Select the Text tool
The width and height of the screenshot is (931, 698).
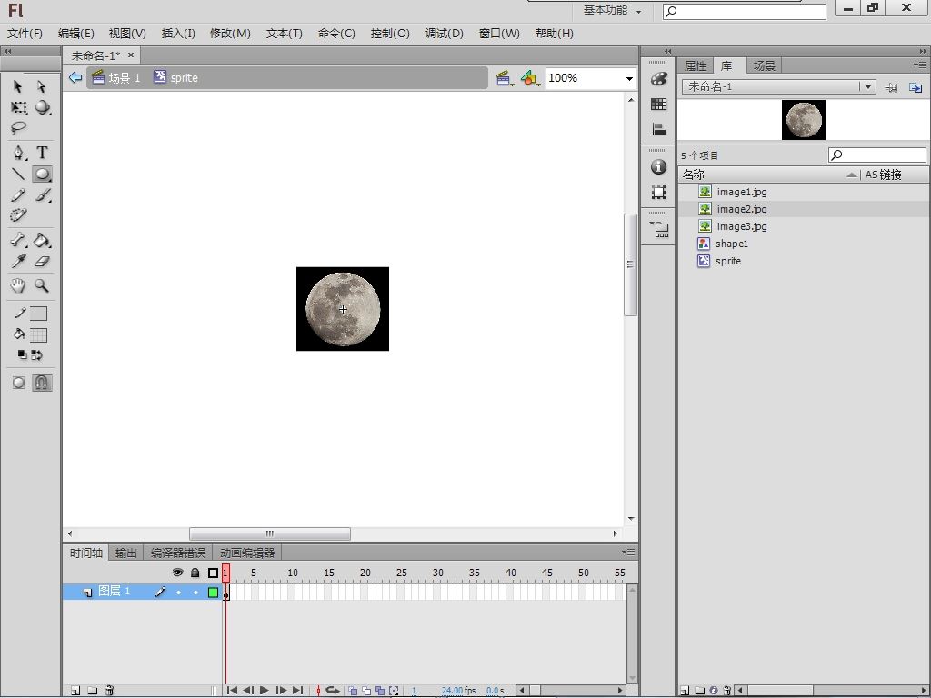pyautogui.click(x=42, y=153)
